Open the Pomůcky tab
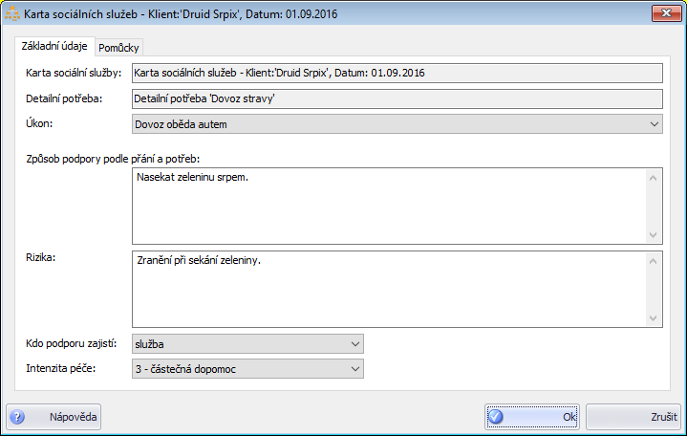The width and height of the screenshot is (687, 436). tap(119, 48)
